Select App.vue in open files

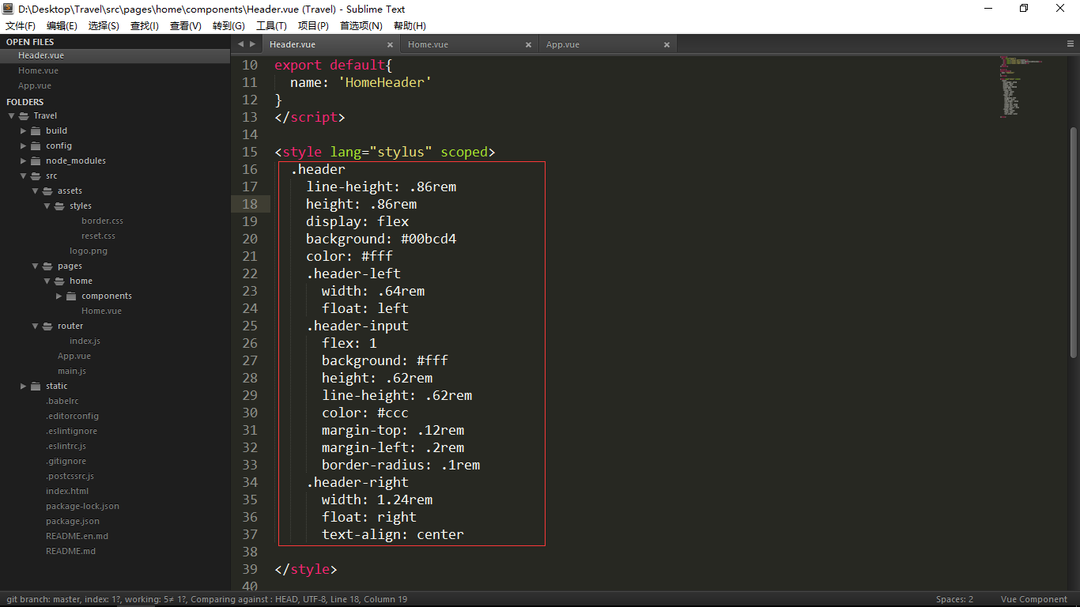tap(35, 85)
